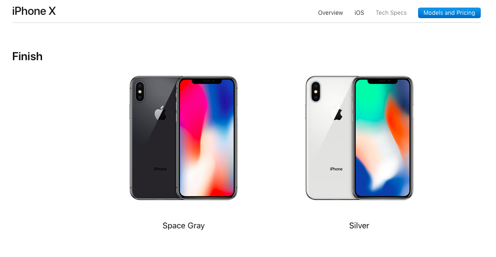
Task: Click the Finish section heading
Action: click(x=27, y=56)
